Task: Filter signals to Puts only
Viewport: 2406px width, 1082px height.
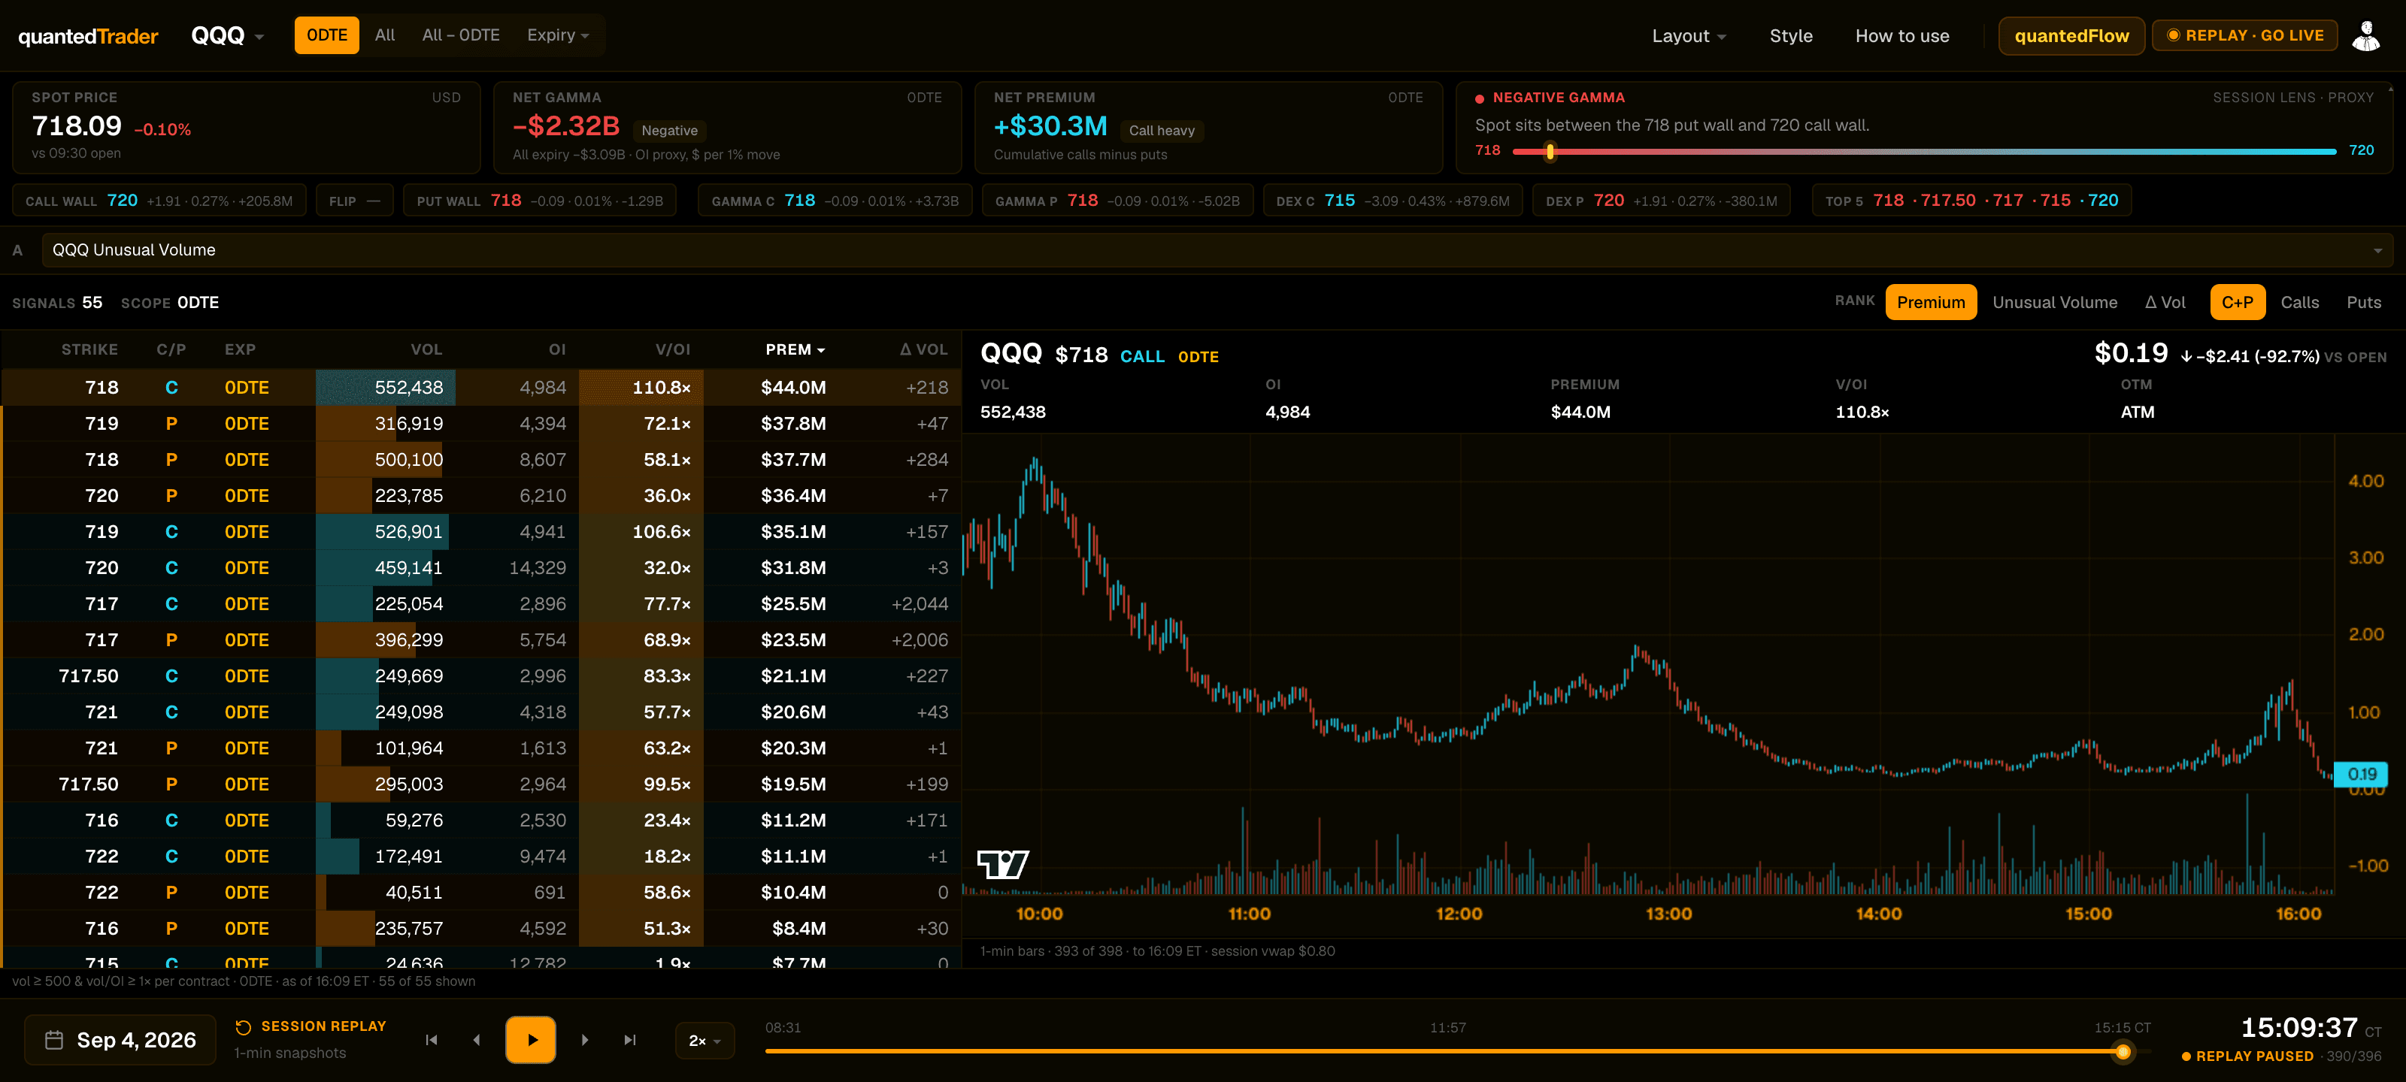Action: click(2363, 303)
